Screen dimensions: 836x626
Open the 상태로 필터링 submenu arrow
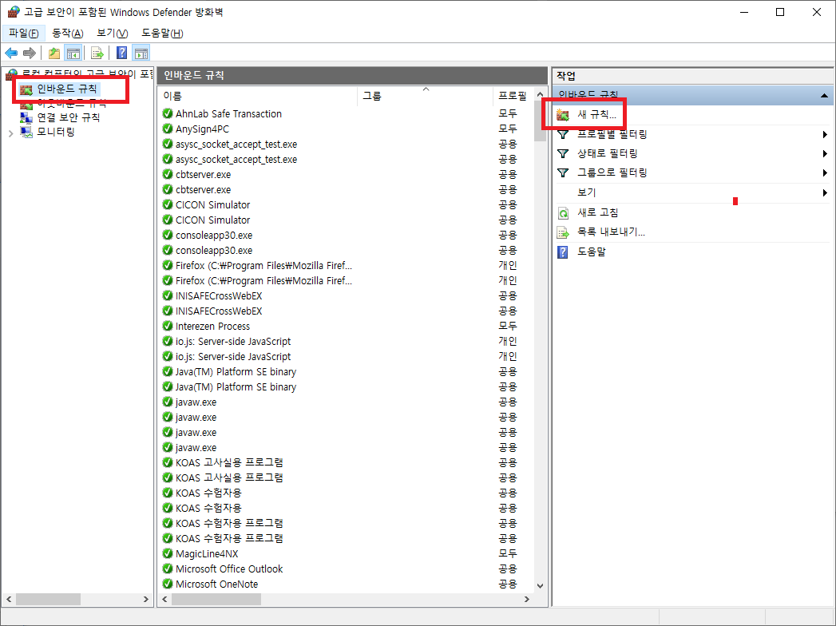click(825, 153)
